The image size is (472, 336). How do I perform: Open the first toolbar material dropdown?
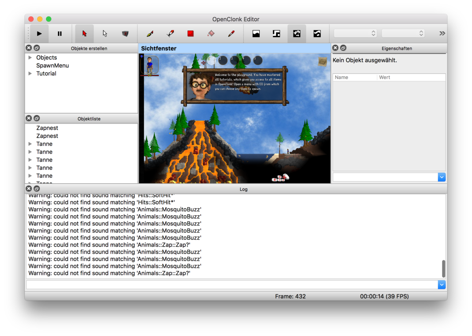coord(355,34)
